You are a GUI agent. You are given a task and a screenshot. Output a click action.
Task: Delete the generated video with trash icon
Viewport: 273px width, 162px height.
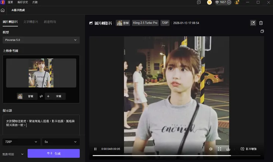tap(261, 23)
